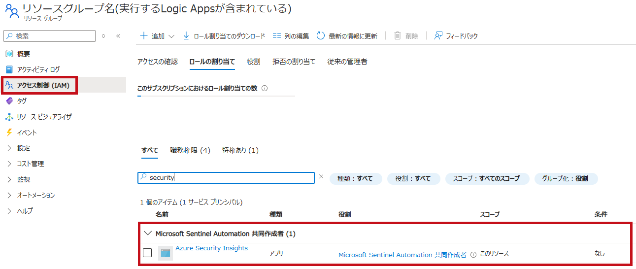Select the ロールの割り当て tab
The width and height of the screenshot is (636, 269).
pyautogui.click(x=212, y=62)
